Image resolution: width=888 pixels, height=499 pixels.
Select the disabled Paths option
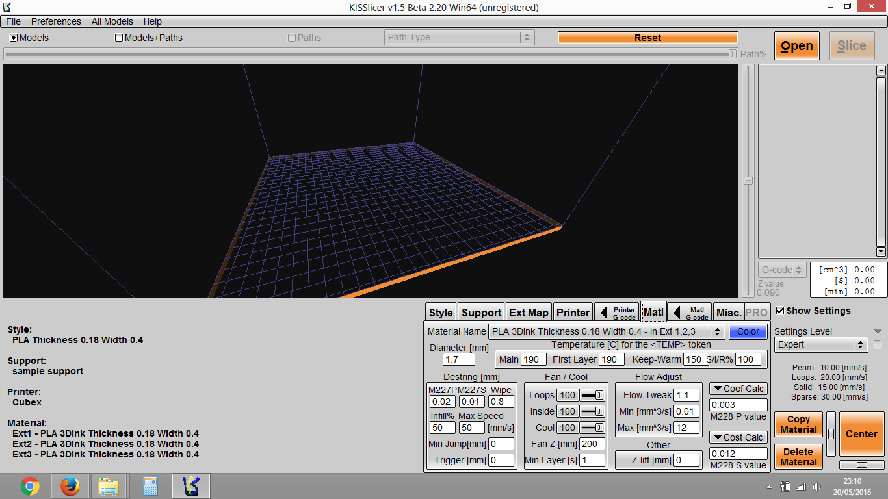(x=292, y=38)
